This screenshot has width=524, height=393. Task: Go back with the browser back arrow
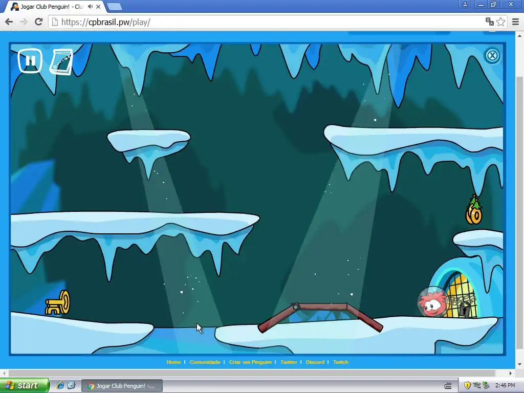[x=9, y=22]
